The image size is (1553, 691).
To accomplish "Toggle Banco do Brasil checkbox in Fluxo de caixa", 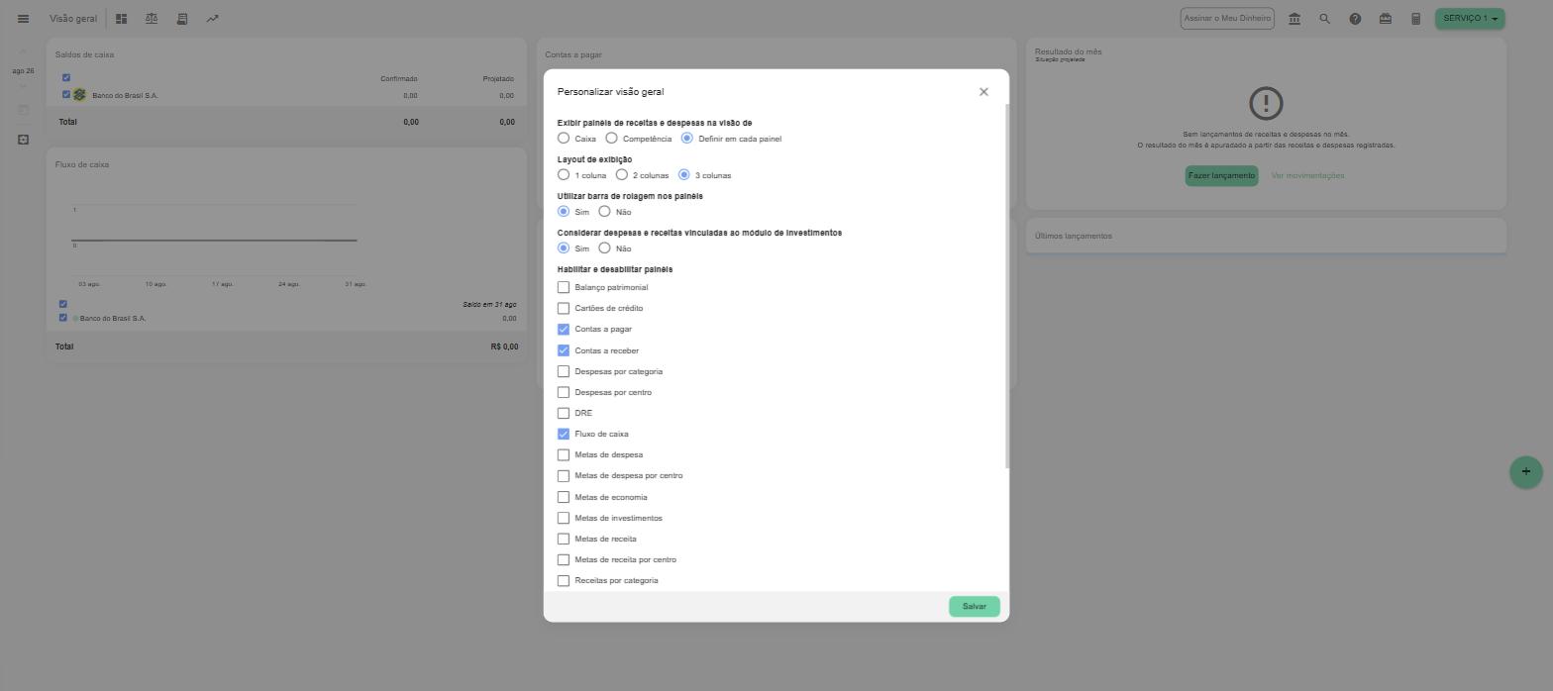I will (63, 319).
